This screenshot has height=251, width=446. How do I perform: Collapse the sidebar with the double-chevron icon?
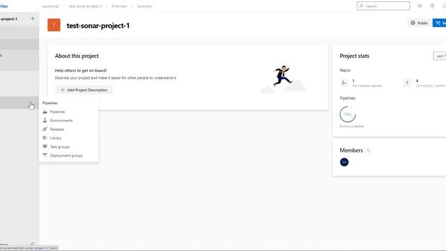pyautogui.click(x=33, y=244)
